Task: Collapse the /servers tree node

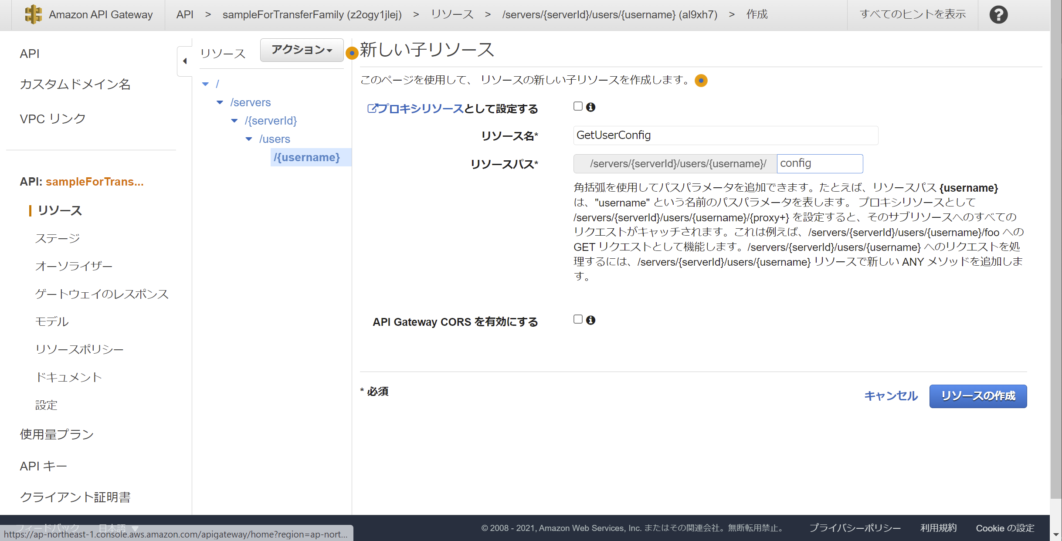Action: [x=220, y=102]
